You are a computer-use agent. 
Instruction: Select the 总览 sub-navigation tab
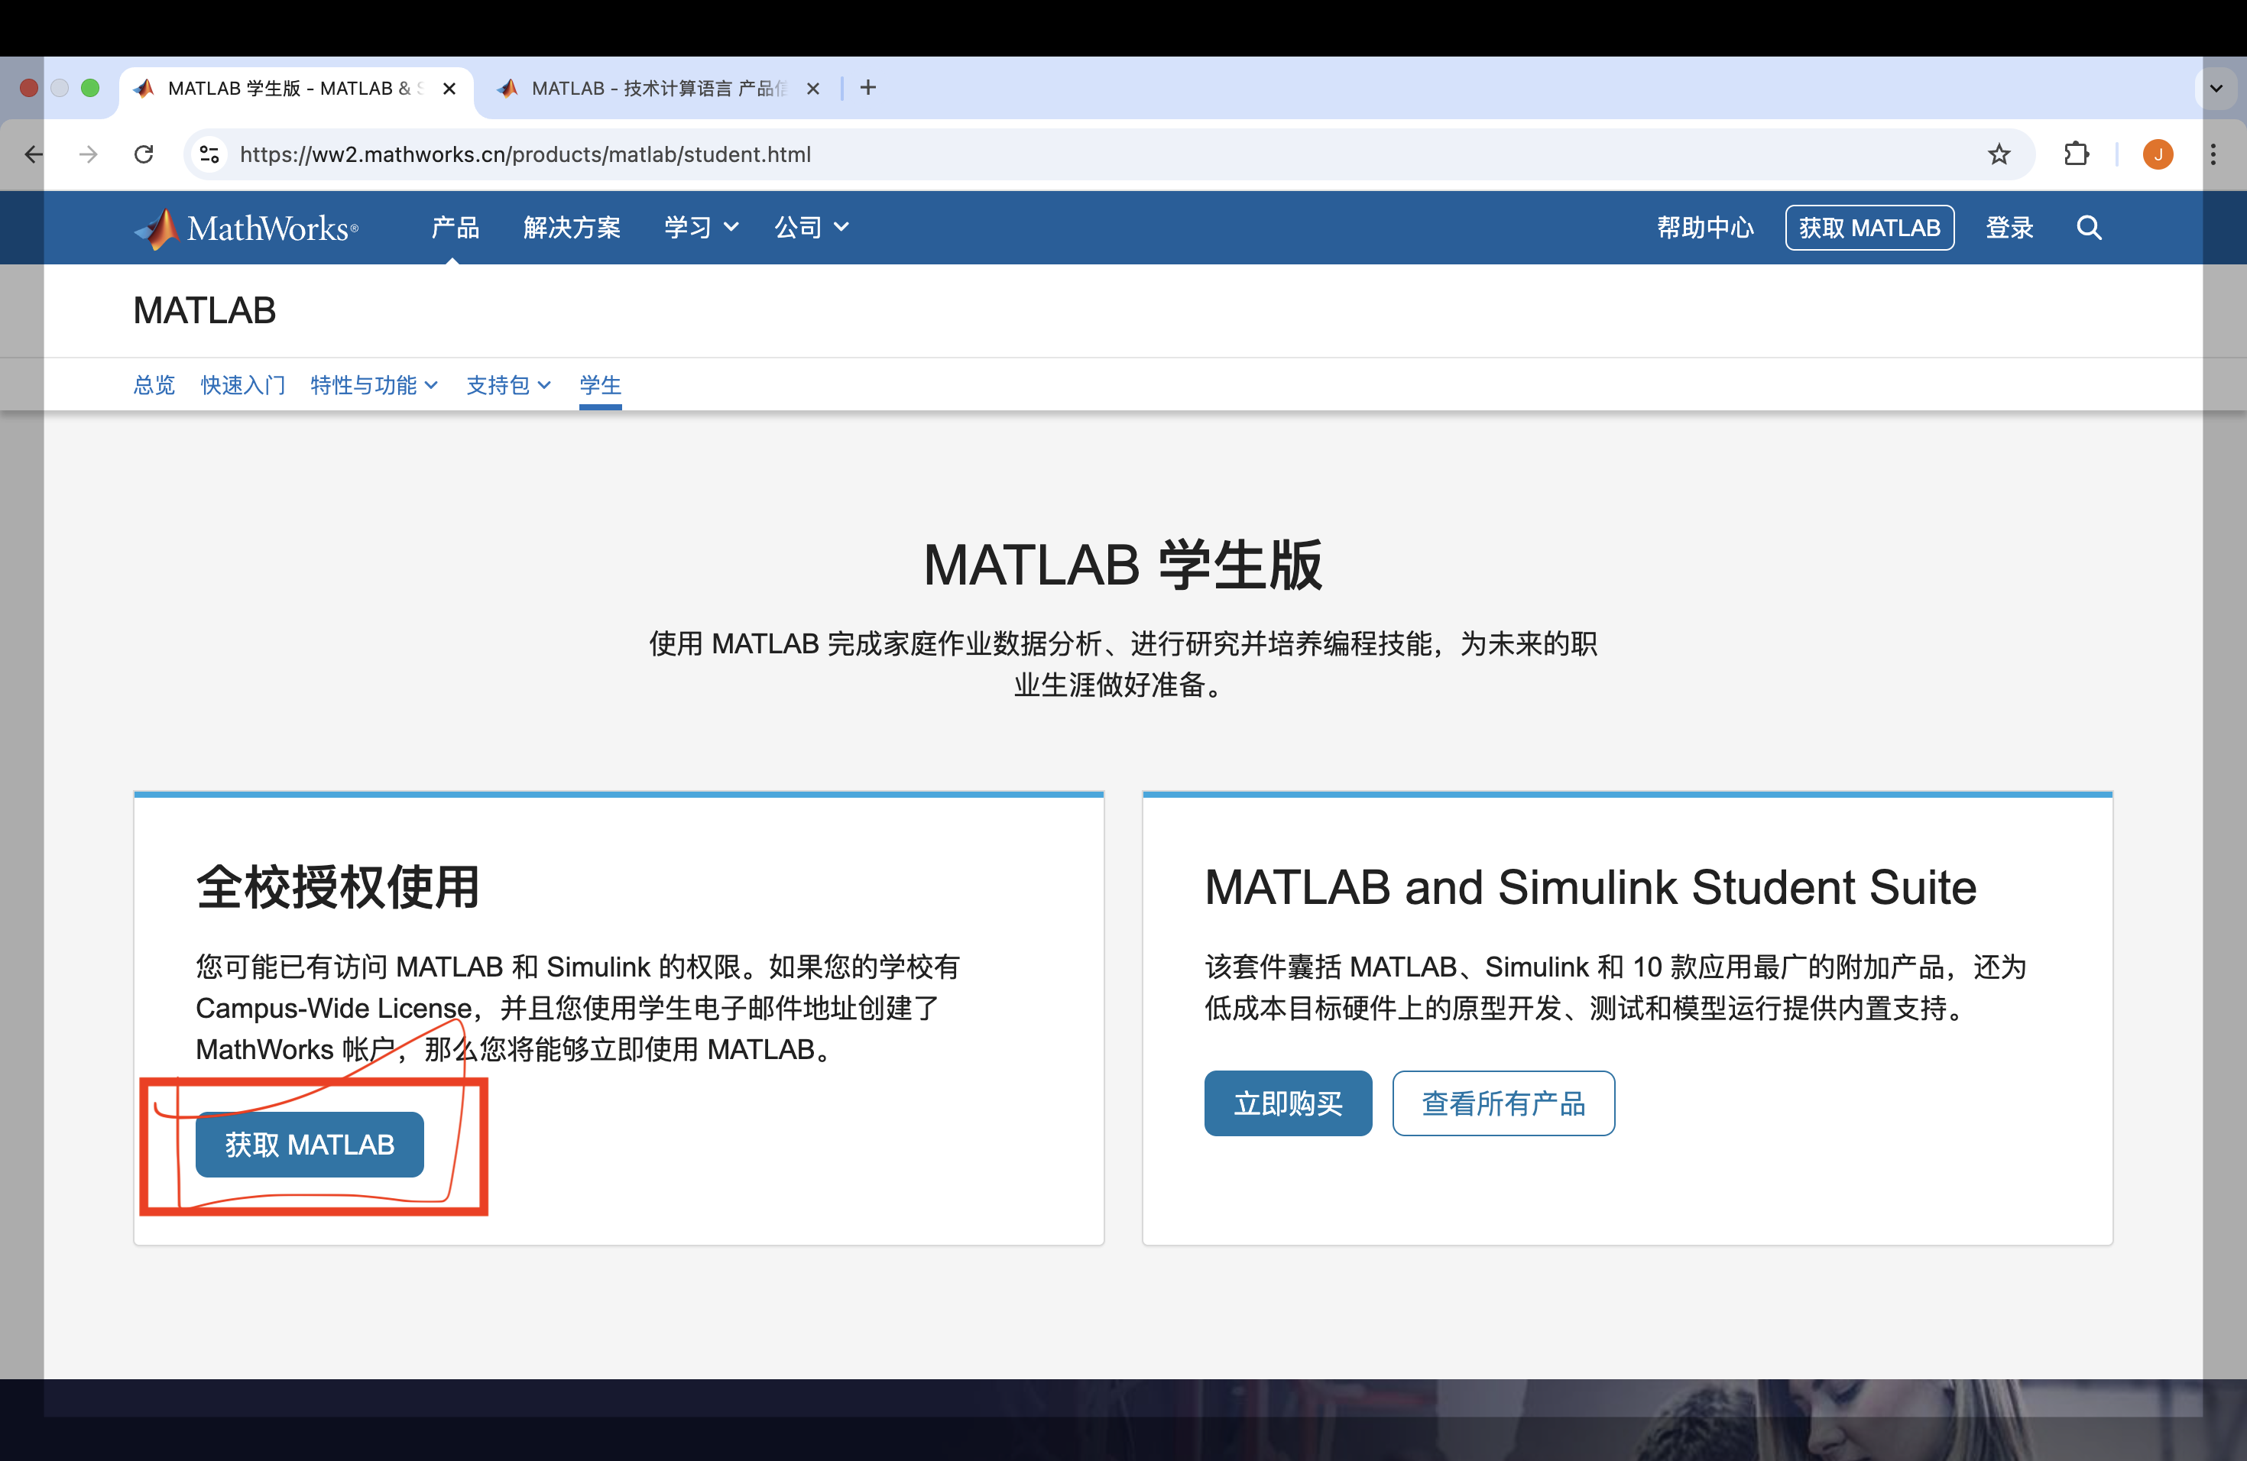click(x=154, y=385)
